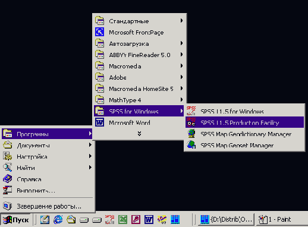Select Adobe menu text
308x227 pixels.
118,77
